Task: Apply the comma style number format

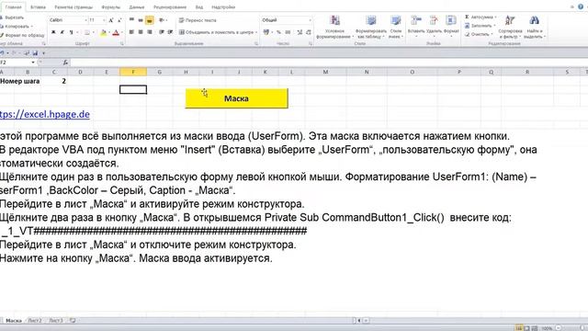Action: click(x=288, y=33)
